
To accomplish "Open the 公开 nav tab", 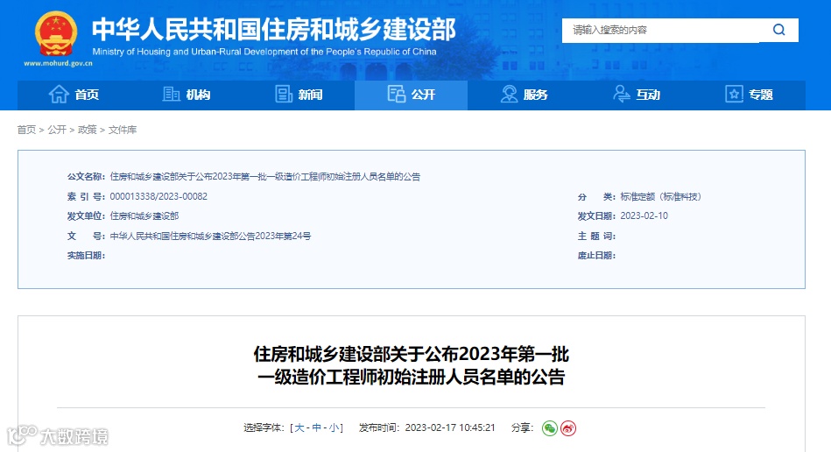I will [411, 95].
